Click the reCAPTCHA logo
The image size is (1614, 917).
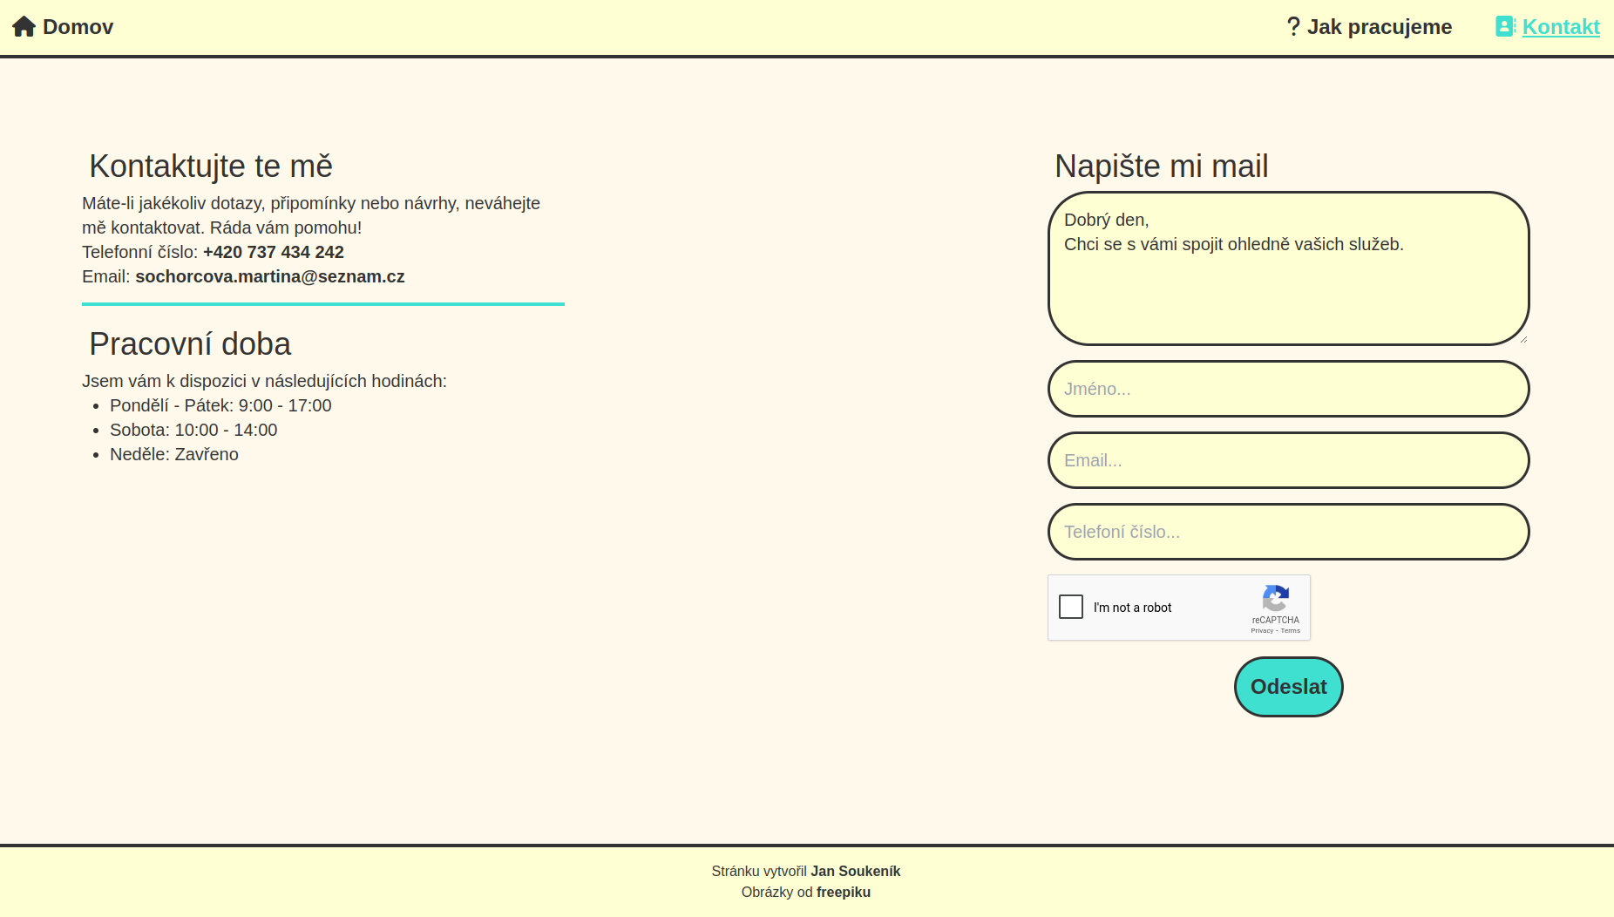(x=1275, y=599)
